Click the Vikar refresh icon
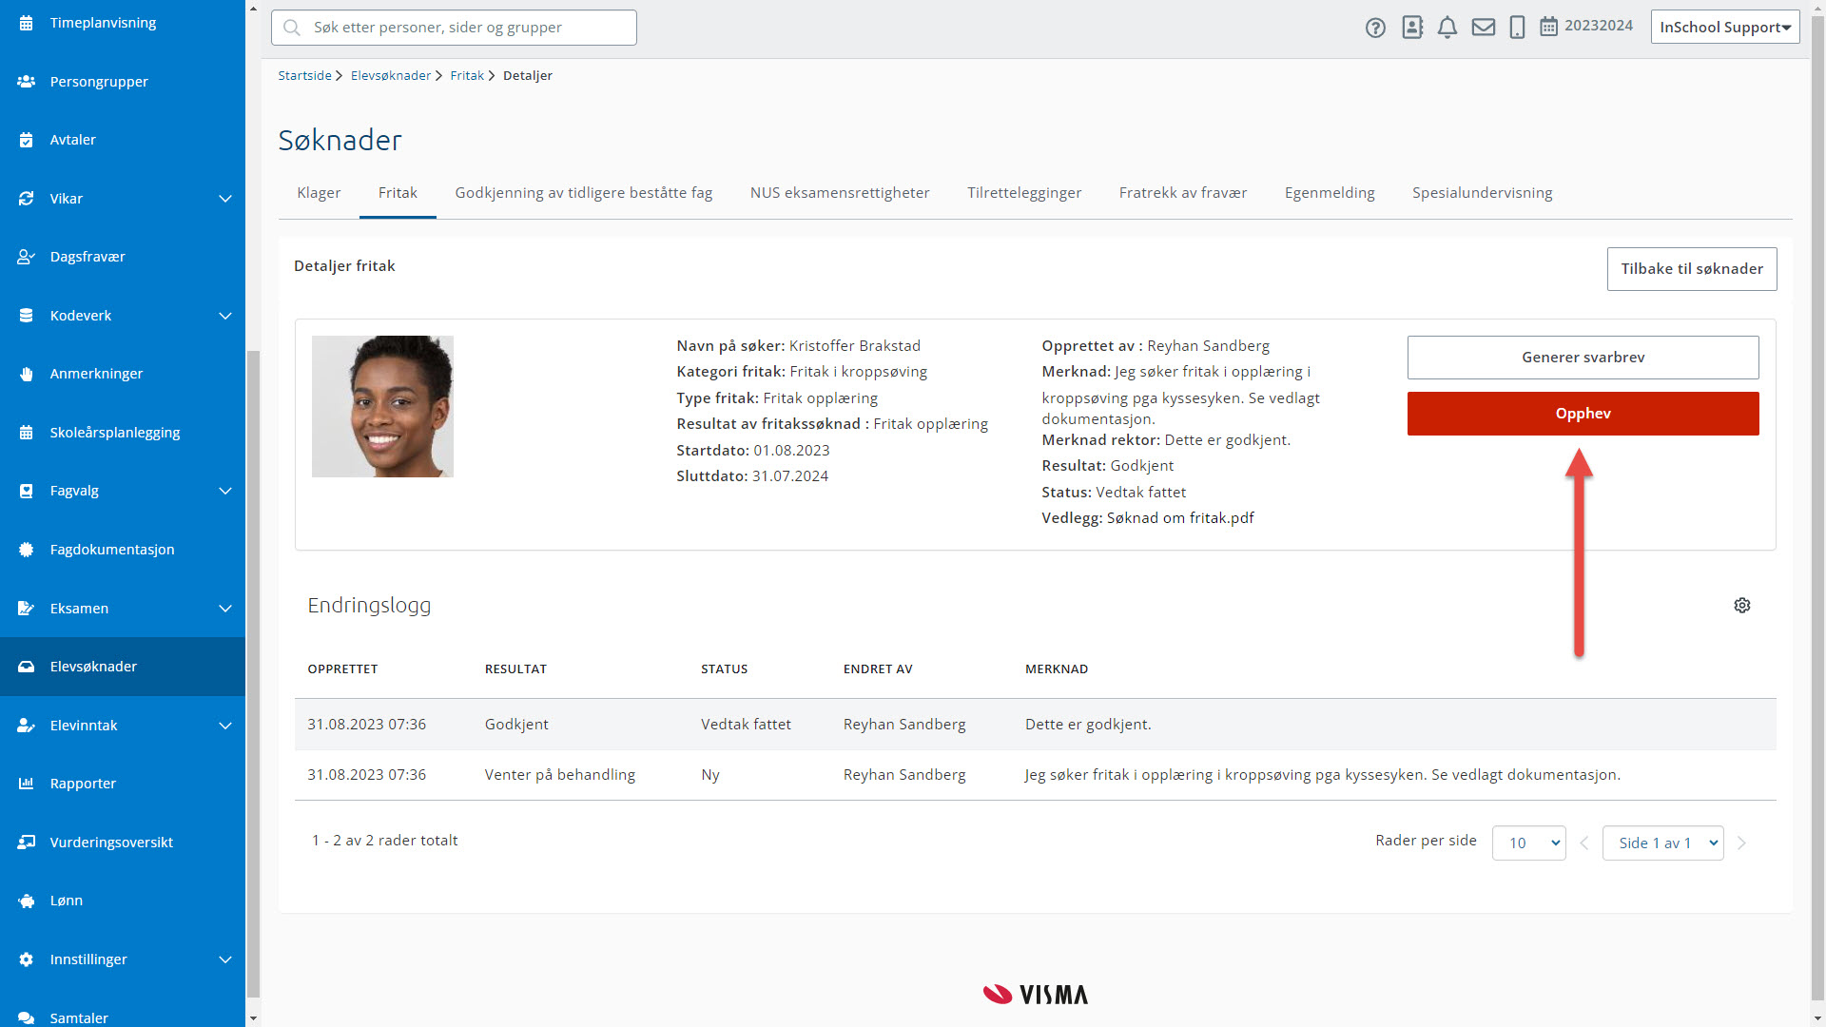Screen dimensions: 1826x1027 pyautogui.click(x=27, y=199)
